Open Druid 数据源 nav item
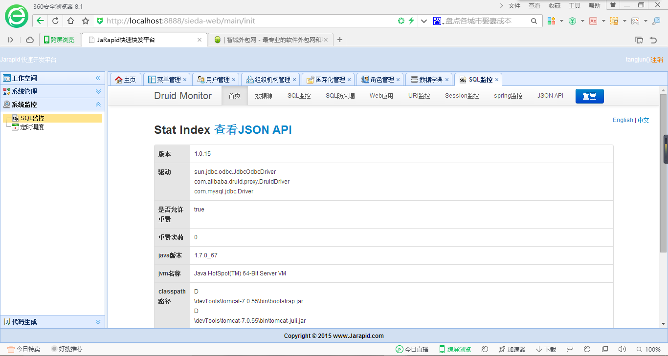668x356 pixels. [264, 96]
